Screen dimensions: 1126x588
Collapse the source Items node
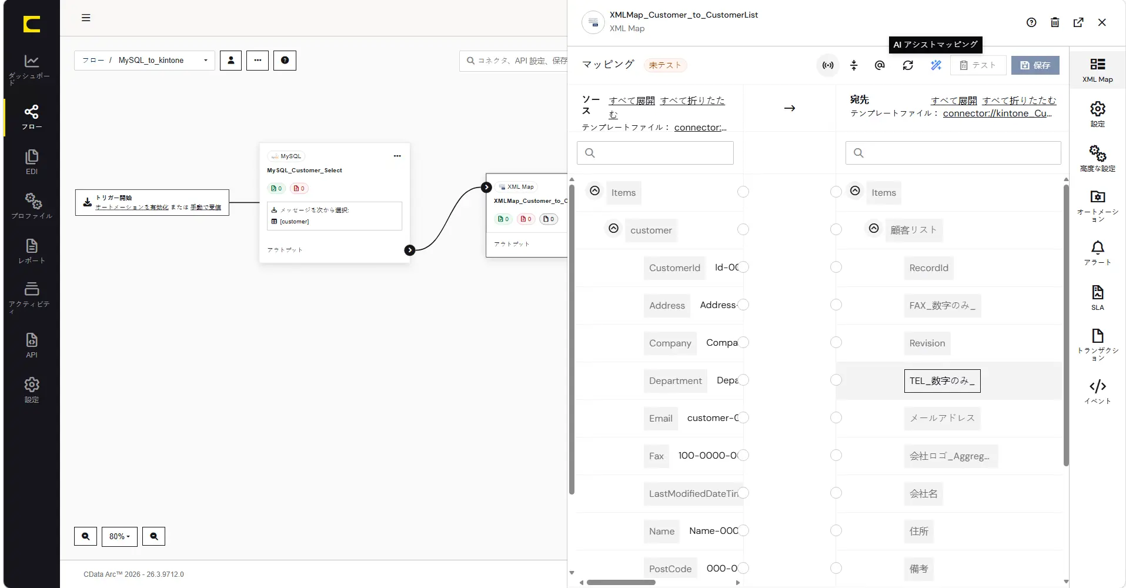(x=594, y=191)
